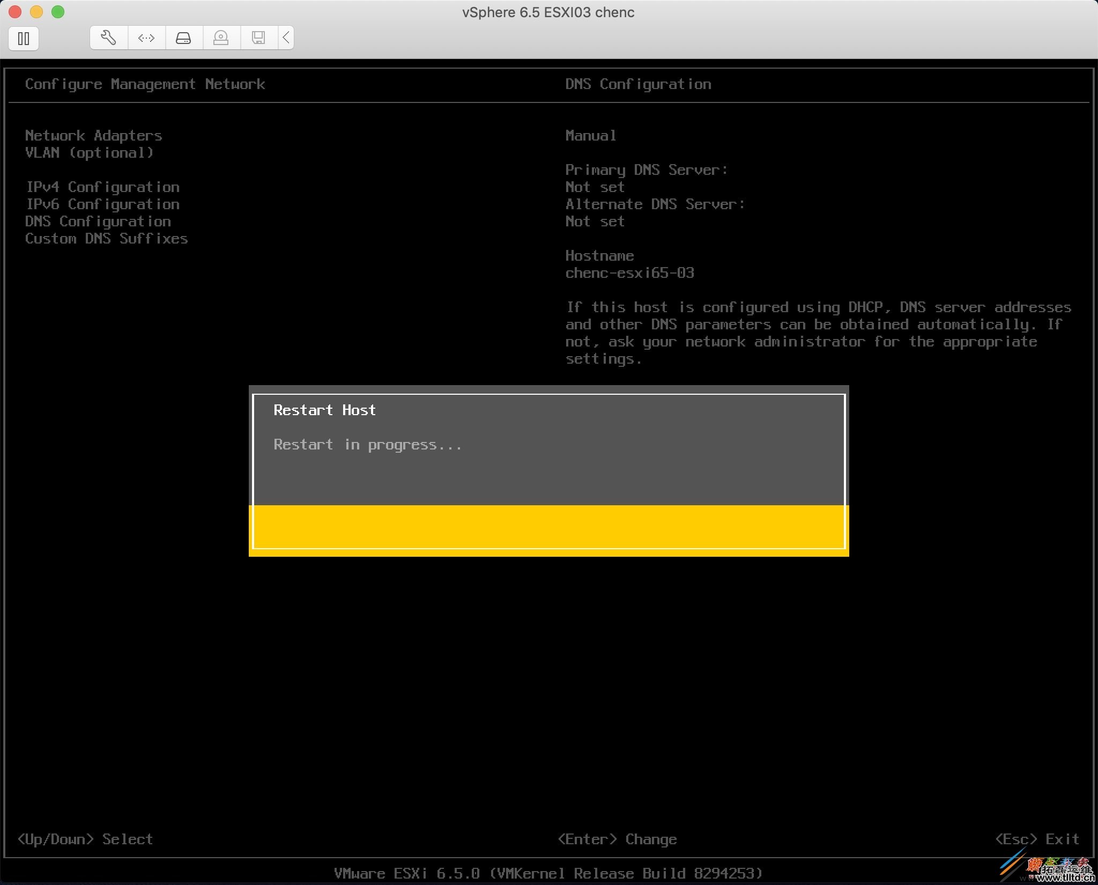Click the floppy disk toolbar icon

point(258,38)
